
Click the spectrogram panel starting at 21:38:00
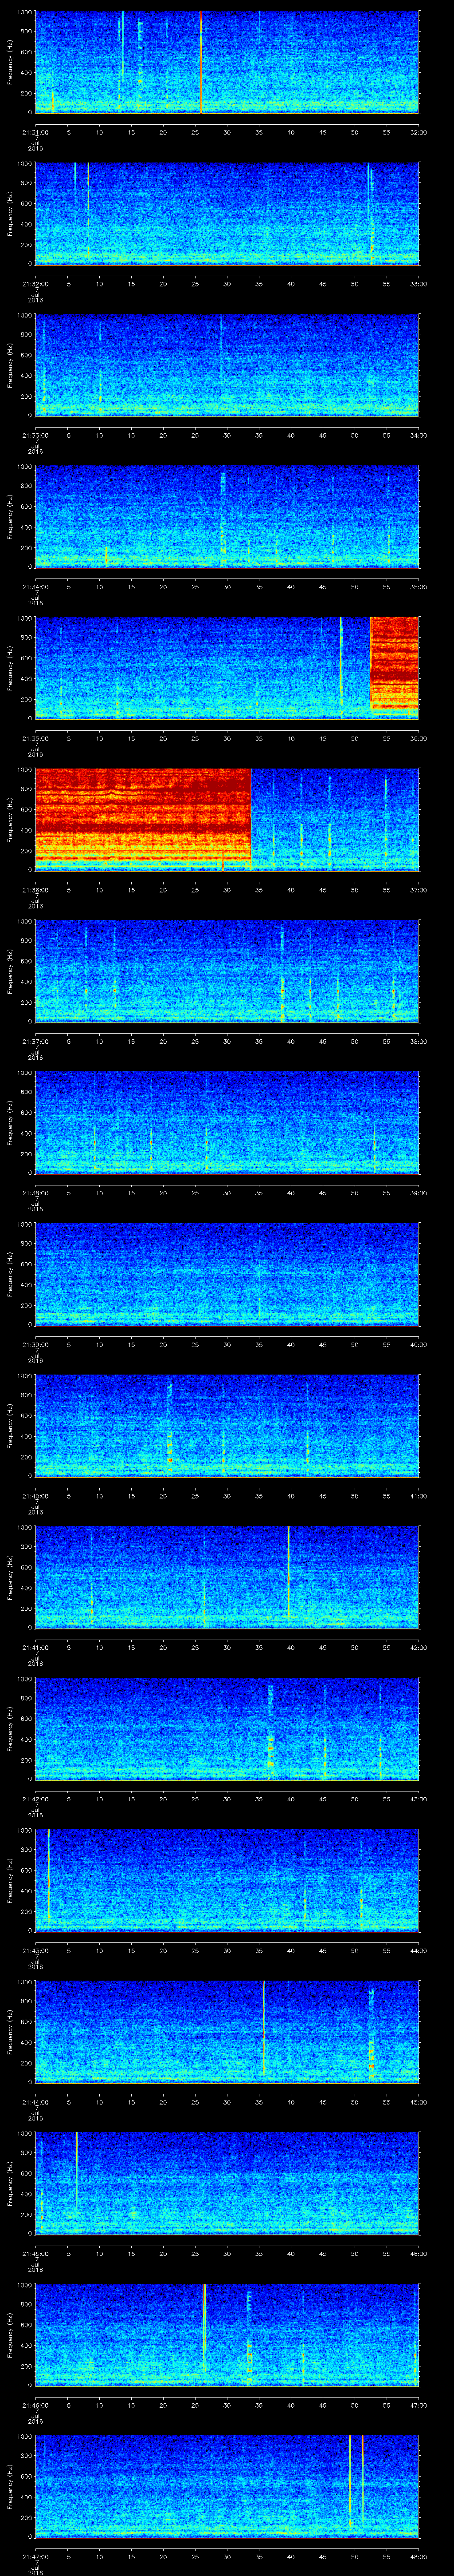[227, 1122]
